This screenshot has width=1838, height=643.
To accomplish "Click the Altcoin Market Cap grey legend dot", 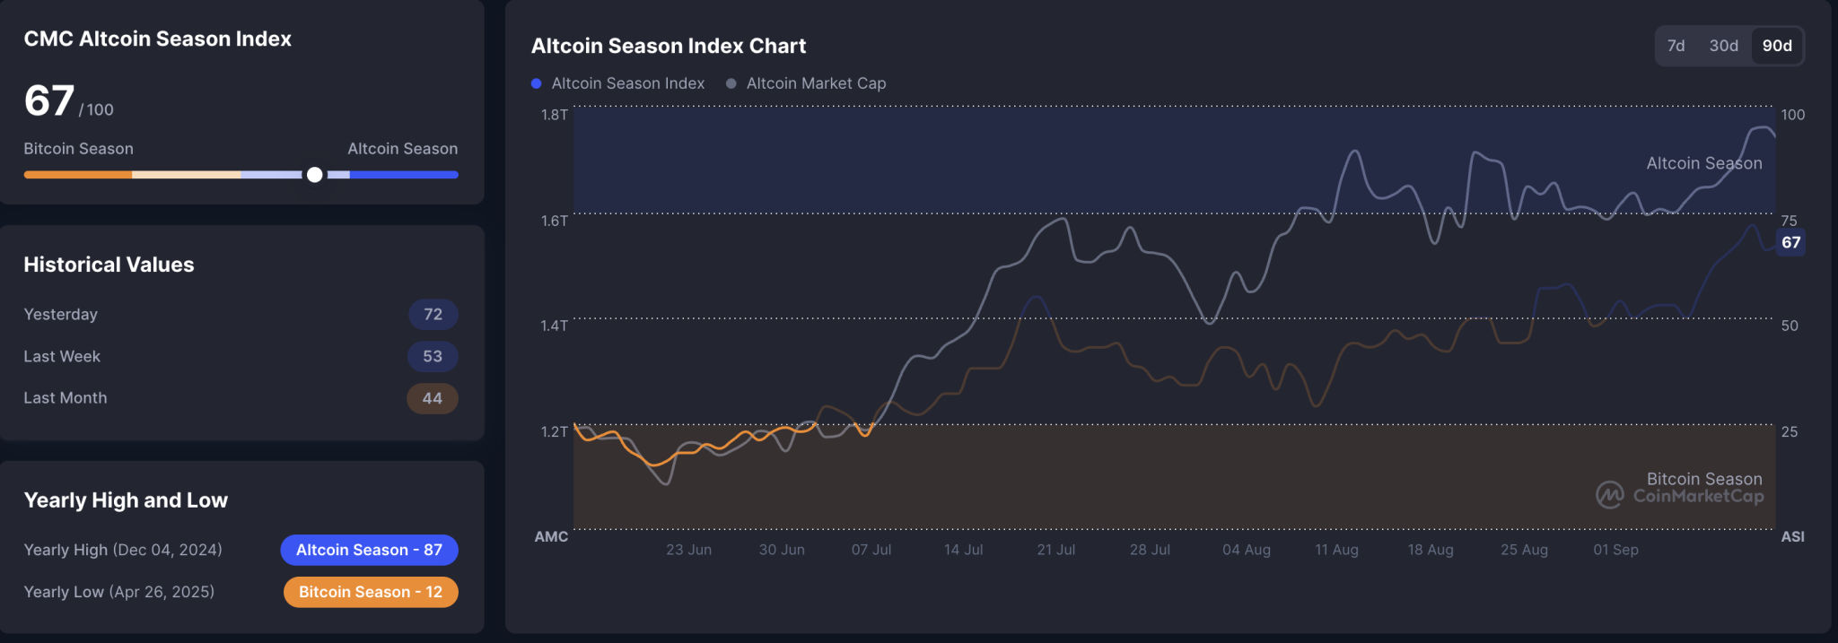I will point(731,83).
